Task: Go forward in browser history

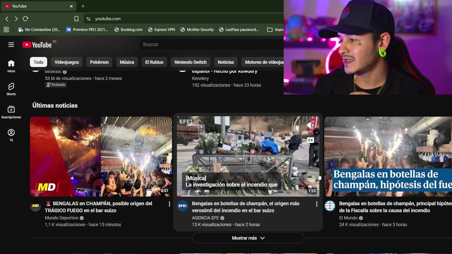Action: point(16,19)
